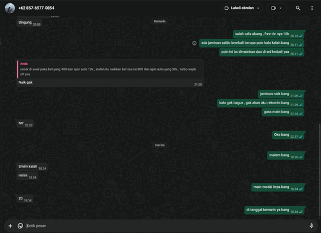Focus the Ketik pesan message field

(166, 226)
